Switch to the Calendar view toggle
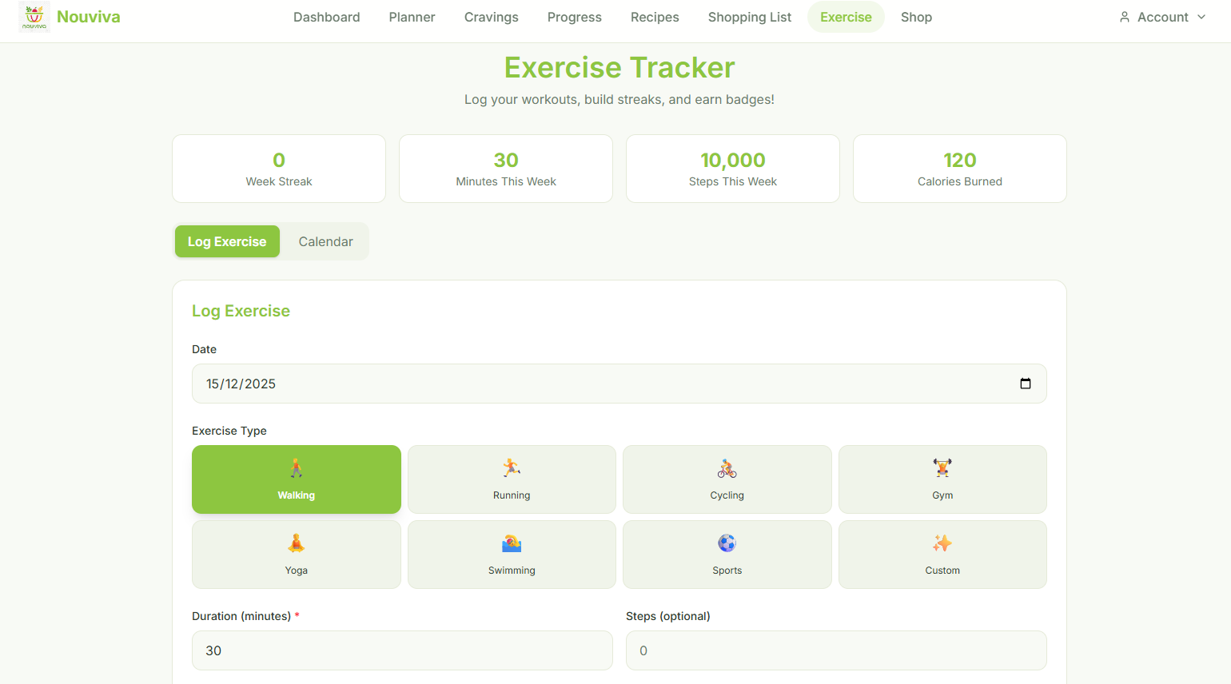 point(325,241)
